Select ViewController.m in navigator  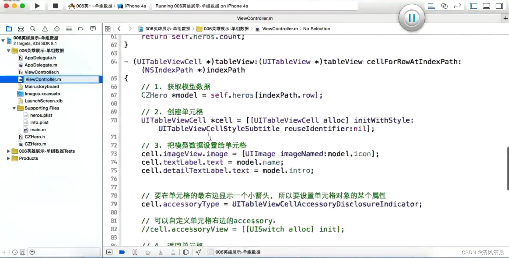click(x=43, y=79)
